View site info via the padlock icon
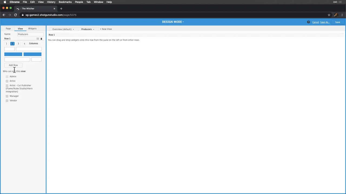Image resolution: width=346 pixels, height=194 pixels. click(23, 15)
